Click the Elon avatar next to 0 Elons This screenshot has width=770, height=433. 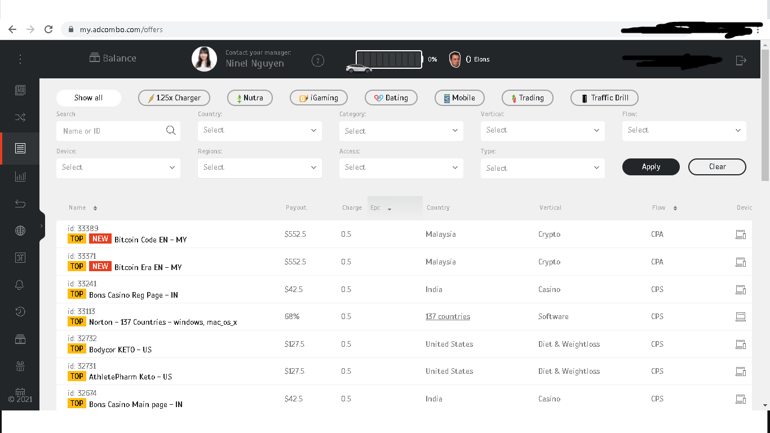pyautogui.click(x=455, y=59)
